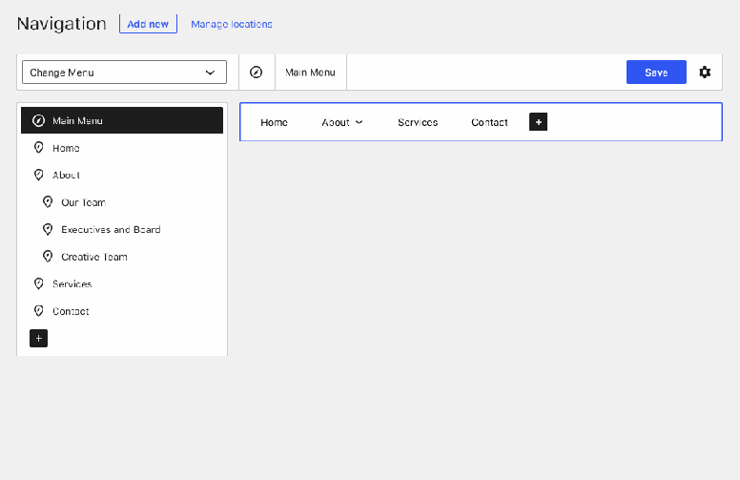Click Services in the menu preview
Screen dimensions: 740x480
[418, 122]
